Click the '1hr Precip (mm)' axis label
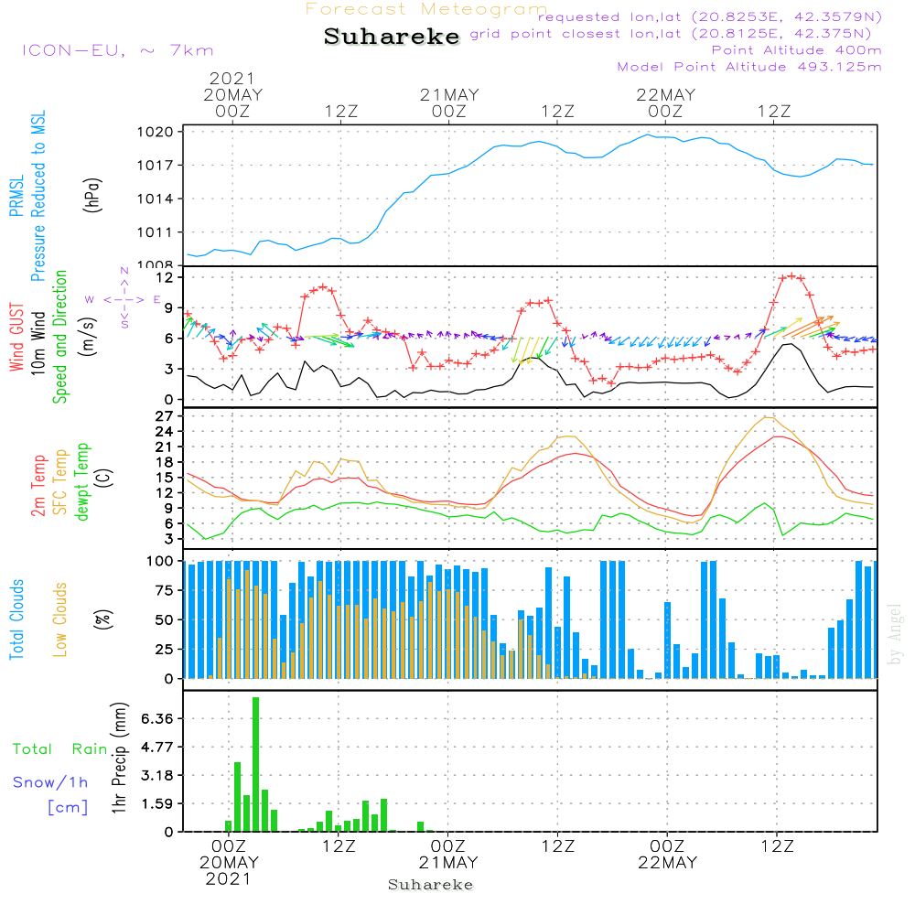This screenshot has width=915, height=915. 119,758
